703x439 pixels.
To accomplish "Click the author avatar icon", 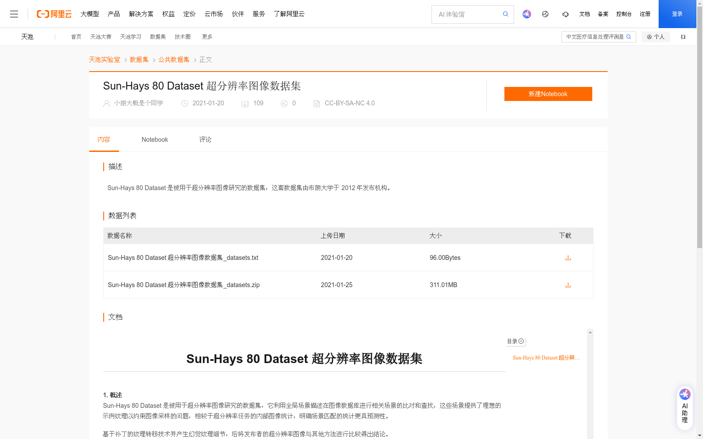I will pyautogui.click(x=106, y=104).
